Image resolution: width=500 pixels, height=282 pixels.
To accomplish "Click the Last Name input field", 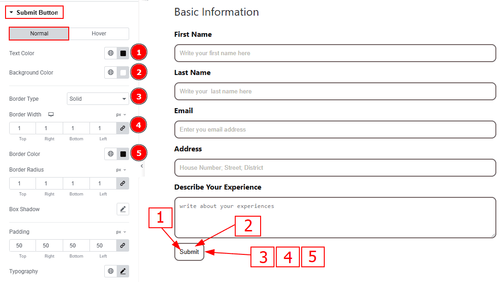I will (x=335, y=91).
